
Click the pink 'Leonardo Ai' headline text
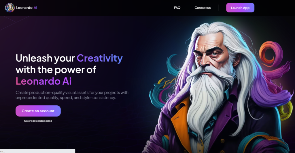pyautogui.click(x=44, y=81)
